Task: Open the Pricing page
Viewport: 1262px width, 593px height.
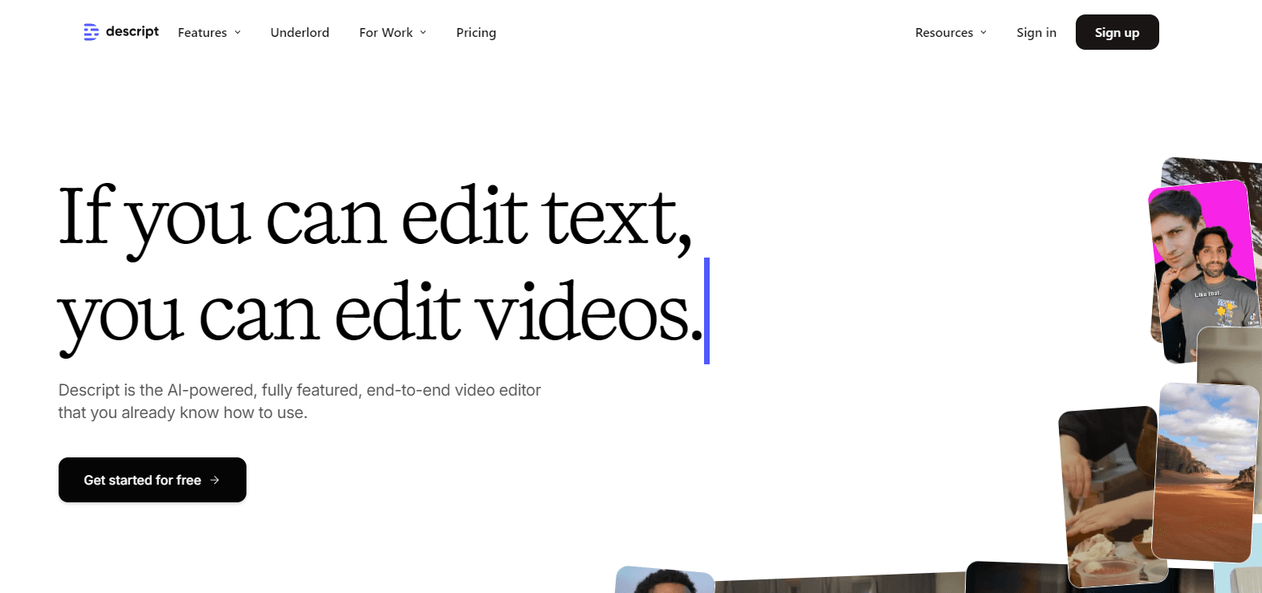Action: (x=476, y=33)
